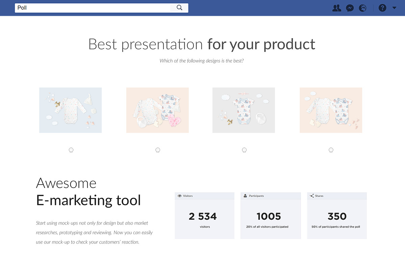Click the "350" shares count

337,216
